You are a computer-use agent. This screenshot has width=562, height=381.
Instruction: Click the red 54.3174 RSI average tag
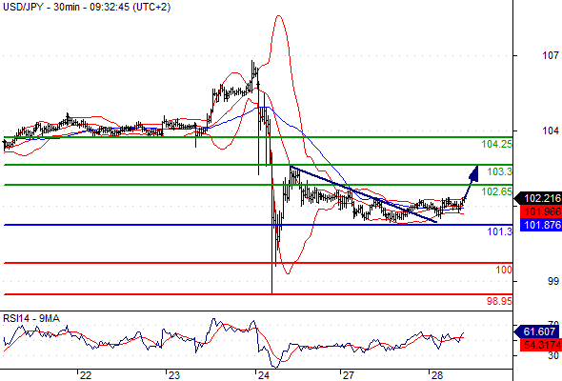(541, 345)
